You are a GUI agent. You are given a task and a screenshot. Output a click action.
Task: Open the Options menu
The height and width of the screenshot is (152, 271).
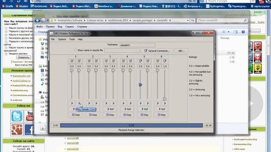(62, 39)
